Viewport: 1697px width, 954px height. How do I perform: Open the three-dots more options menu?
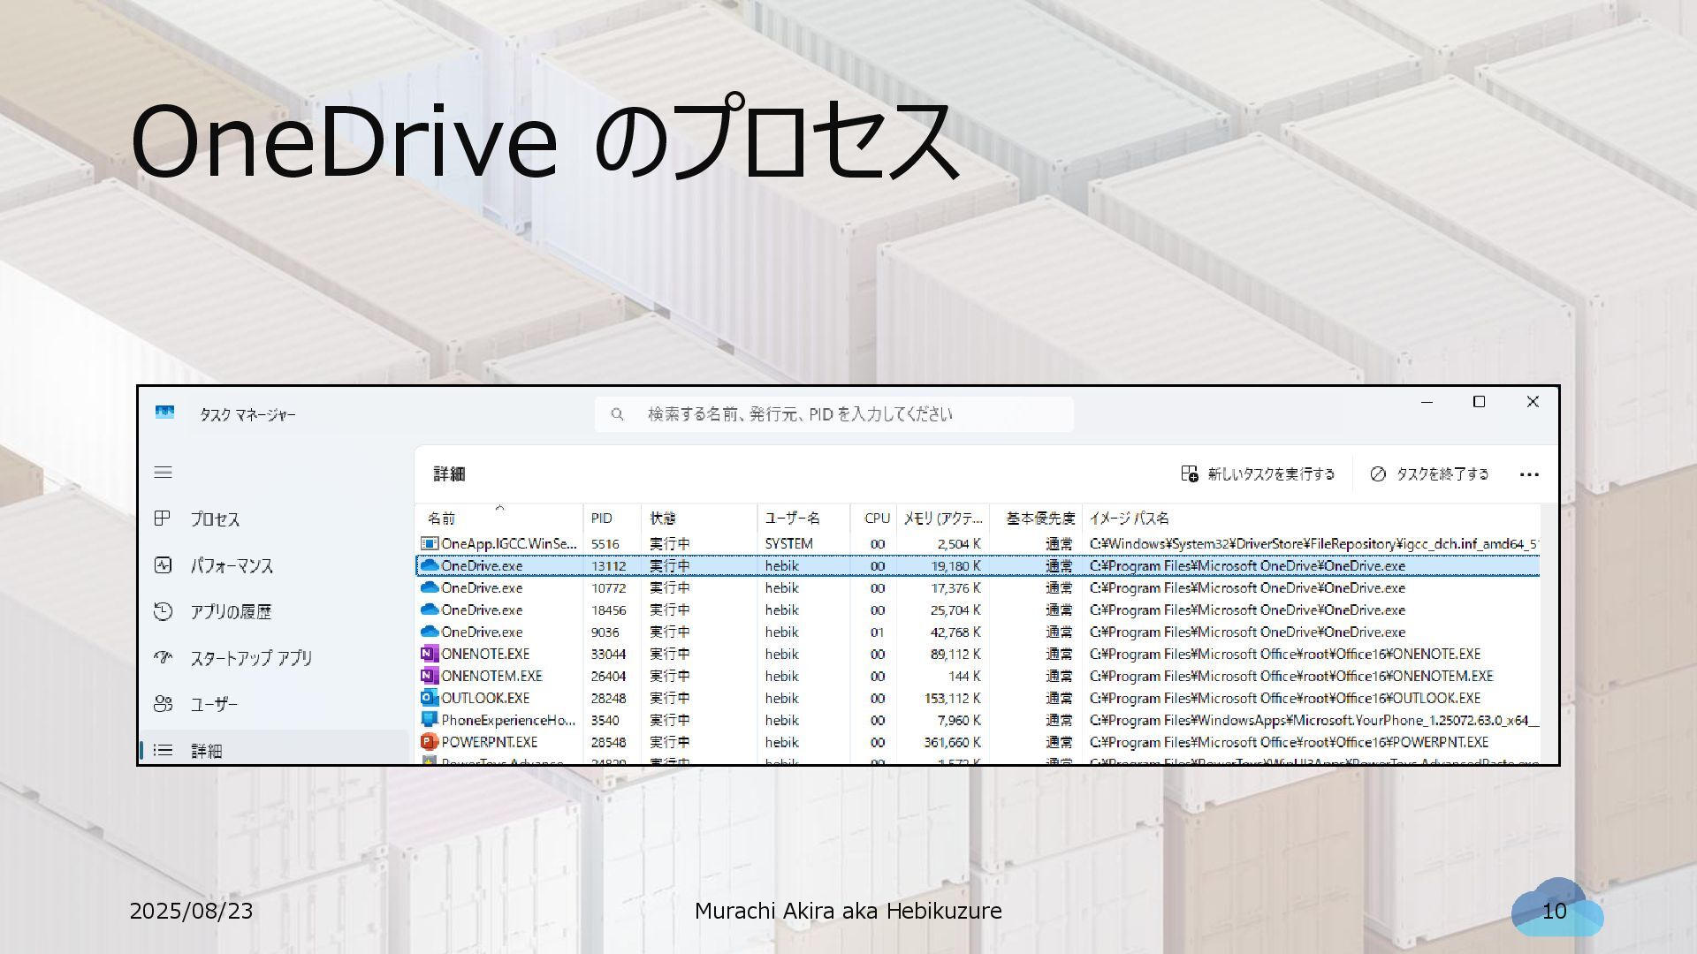tap(1529, 474)
